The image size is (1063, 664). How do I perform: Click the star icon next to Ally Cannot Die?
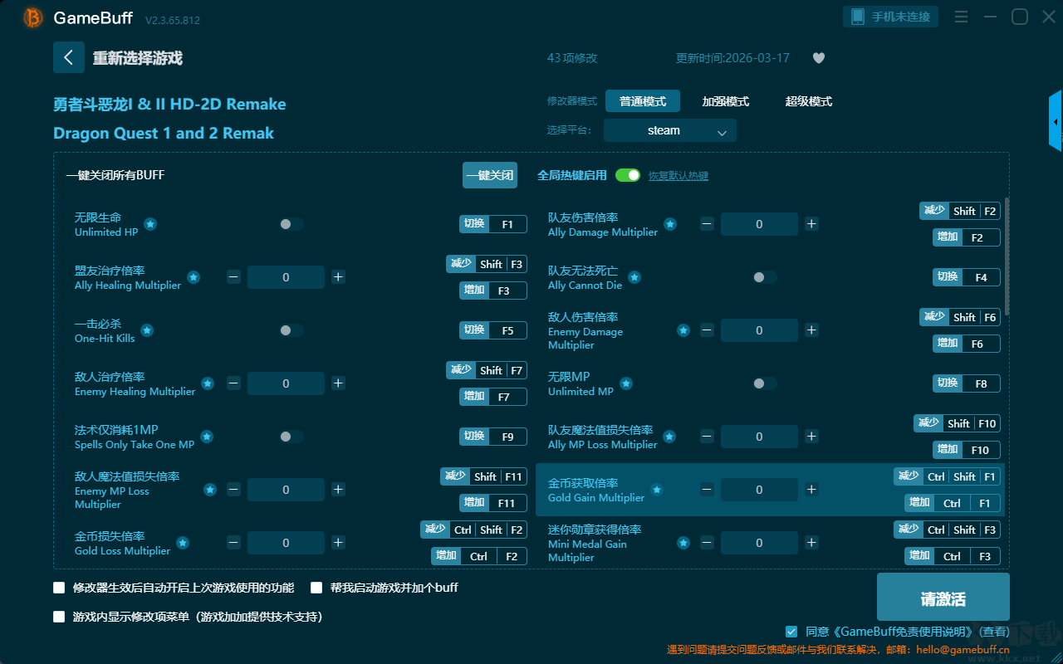coord(634,277)
